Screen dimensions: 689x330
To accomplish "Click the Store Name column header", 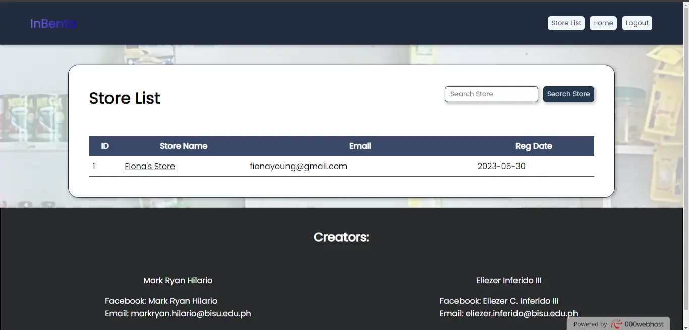I will click(x=183, y=146).
